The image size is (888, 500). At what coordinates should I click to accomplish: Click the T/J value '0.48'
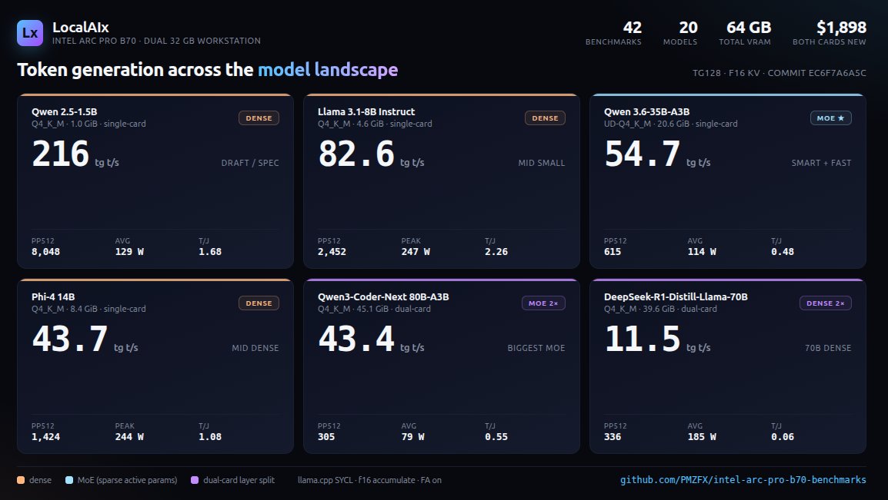pyautogui.click(x=782, y=252)
